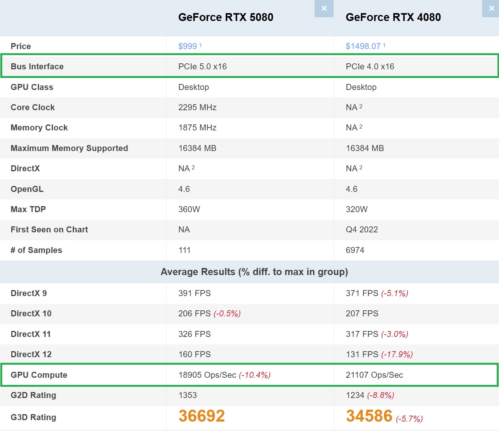
Task: Click the 2295 MHz core clock value
Action: (x=198, y=107)
